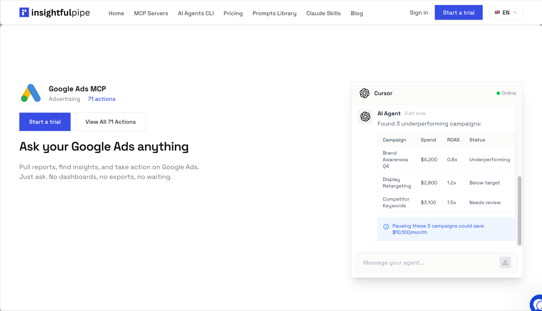Click the 1.2x ROAS value

click(x=451, y=183)
